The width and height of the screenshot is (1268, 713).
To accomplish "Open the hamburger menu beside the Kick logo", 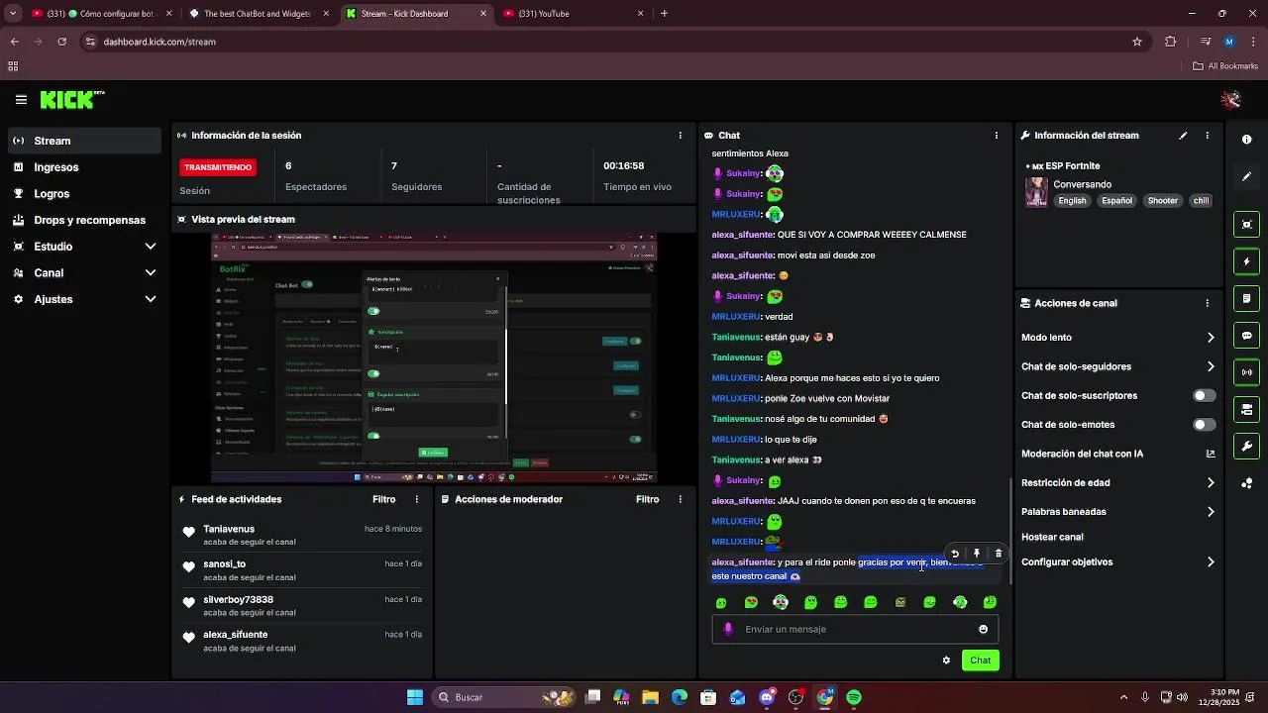I will coord(21,100).
